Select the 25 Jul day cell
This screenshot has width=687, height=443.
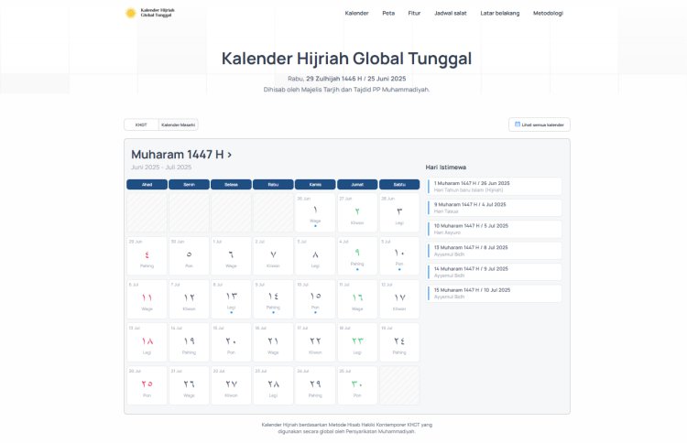coord(357,385)
